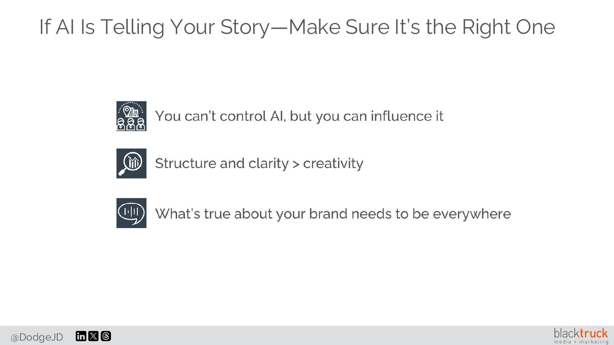Click the "media + marketing" tagline
Screen dimensions: 614x345
click(x=581, y=342)
